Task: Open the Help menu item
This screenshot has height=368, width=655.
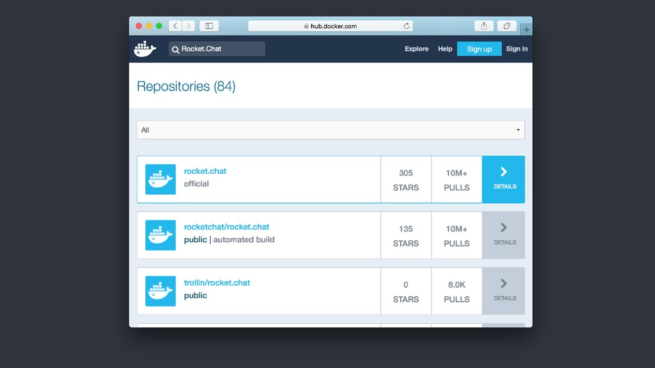Action: (x=445, y=49)
